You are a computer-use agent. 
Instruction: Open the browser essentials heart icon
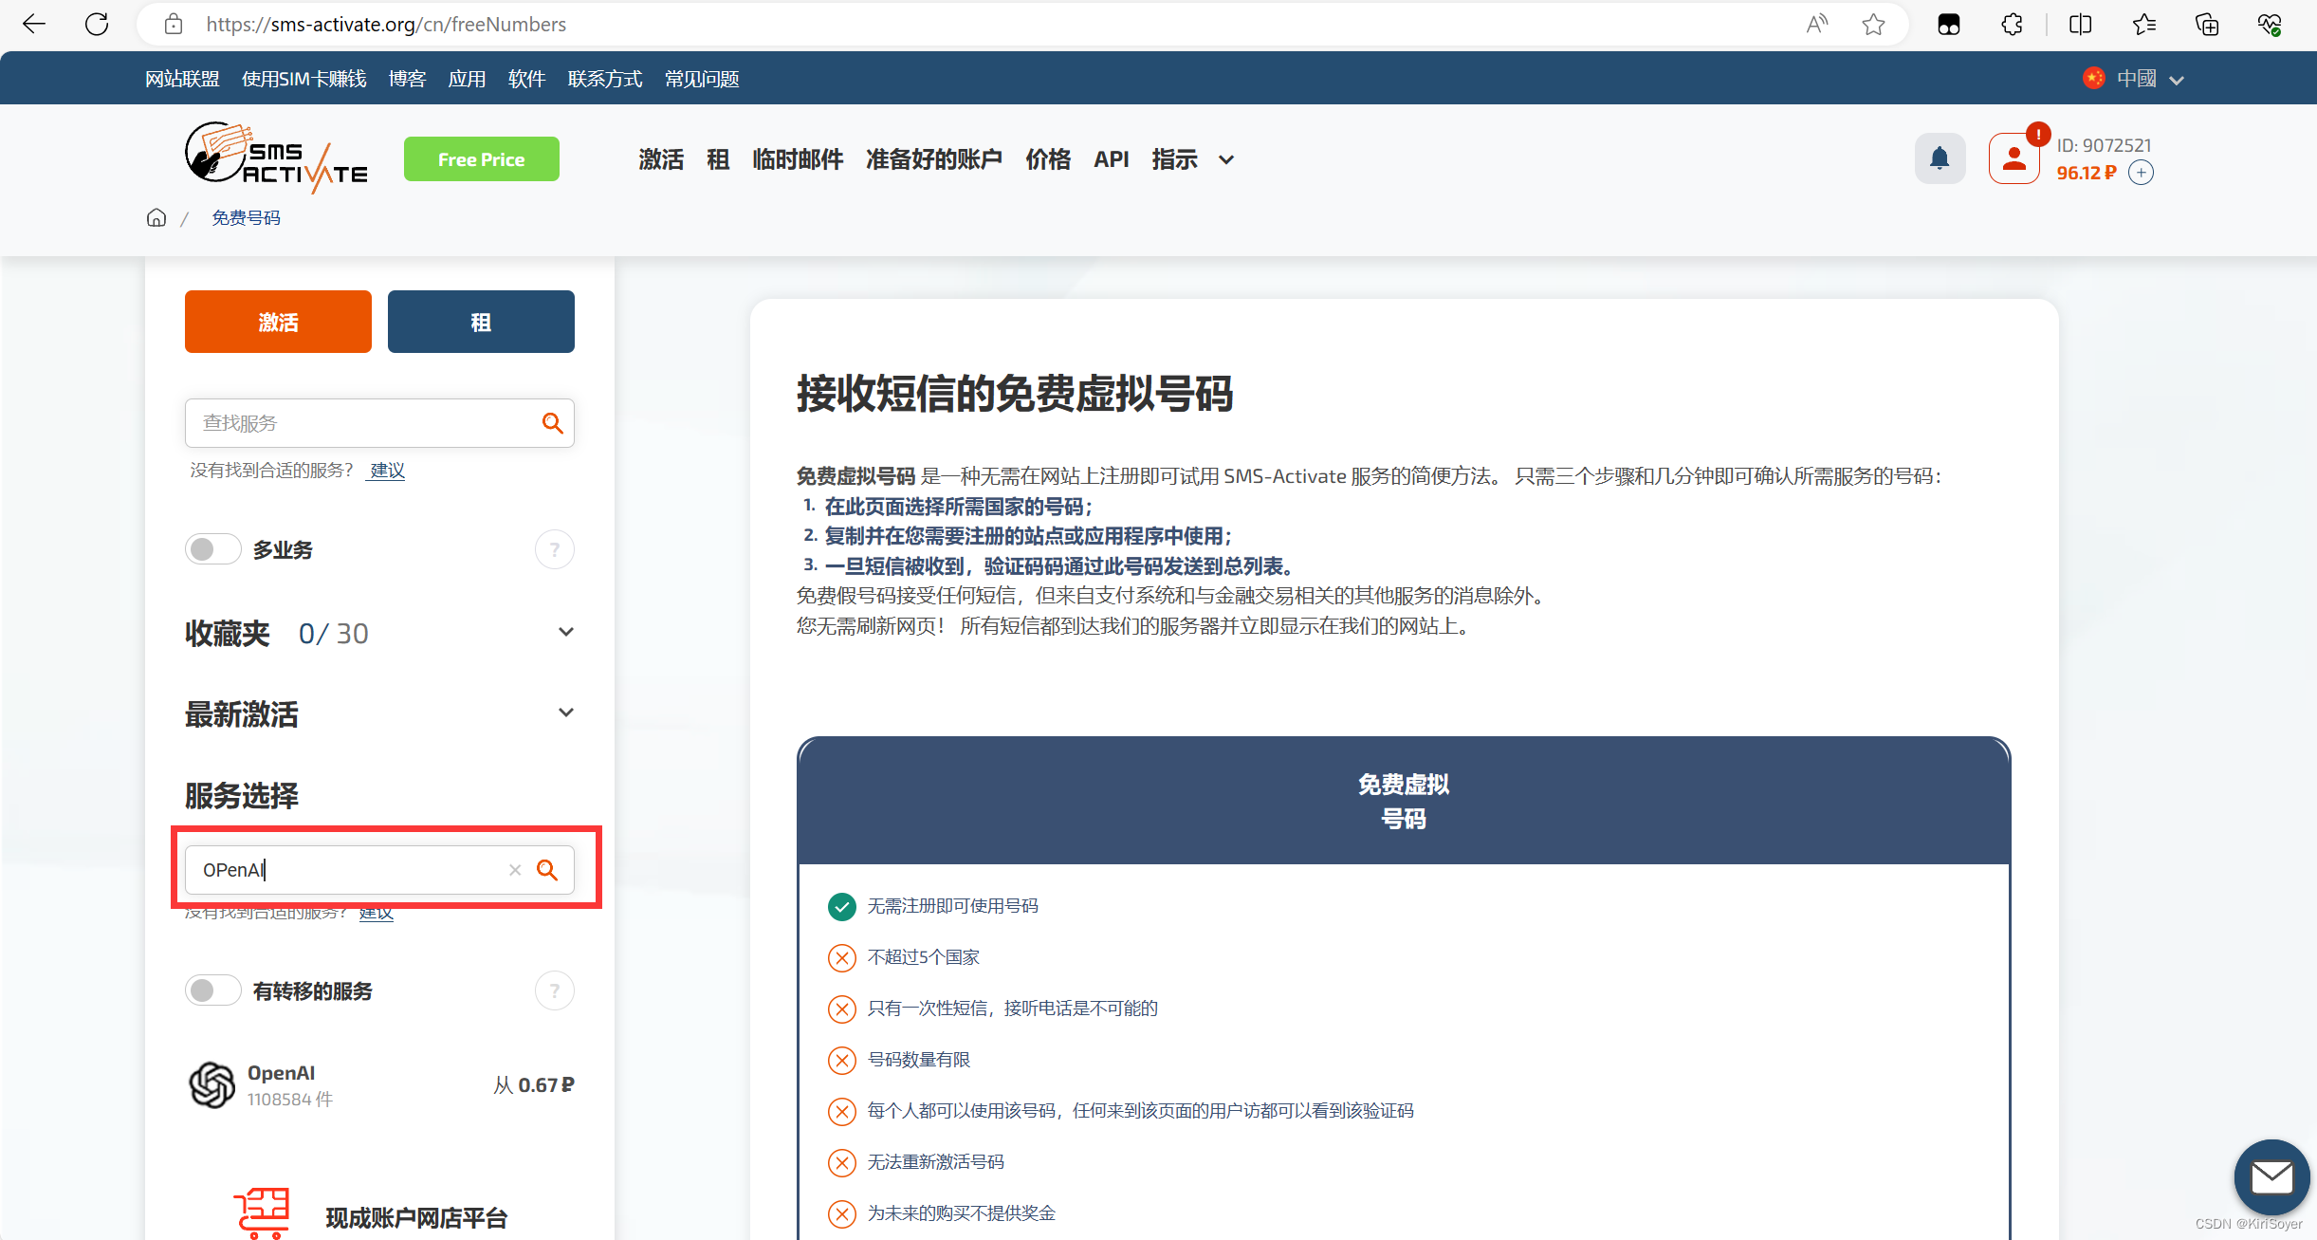click(x=2270, y=24)
